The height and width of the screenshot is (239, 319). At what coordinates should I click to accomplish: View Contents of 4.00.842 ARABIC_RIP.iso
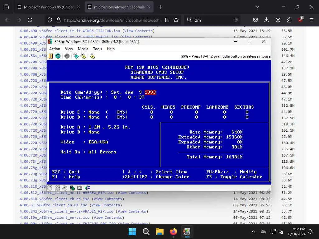click(x=132, y=211)
